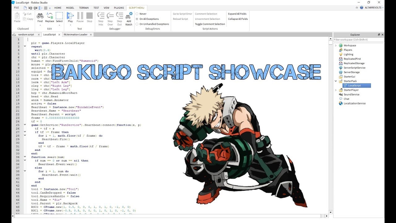Screen dimensions: 396x223
Task: Switch to the MODEL ribbon tab
Action: pyautogui.click(x=70, y=8)
